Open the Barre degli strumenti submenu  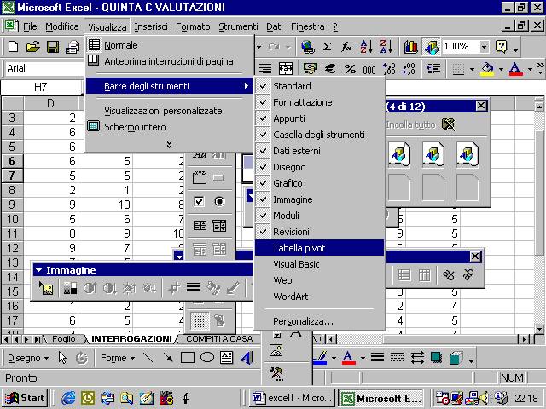pos(169,86)
